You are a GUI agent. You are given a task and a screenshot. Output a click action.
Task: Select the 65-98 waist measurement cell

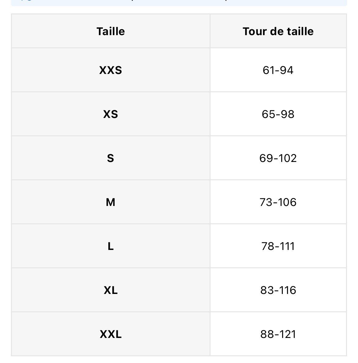coord(278,114)
